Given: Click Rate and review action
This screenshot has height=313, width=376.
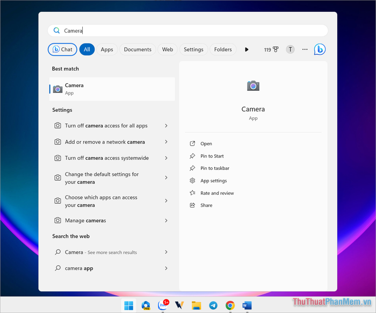Looking at the screenshot, I should coord(217,193).
